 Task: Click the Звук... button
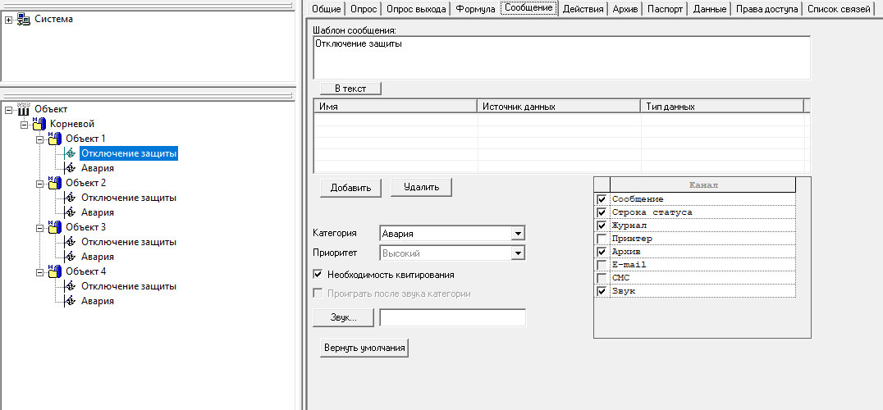[344, 317]
